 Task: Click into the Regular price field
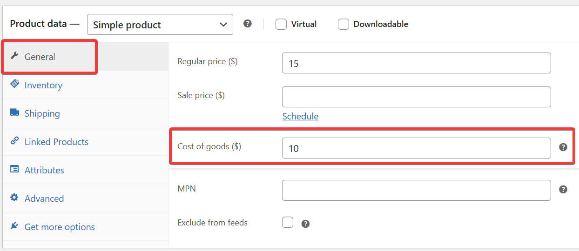(x=416, y=63)
